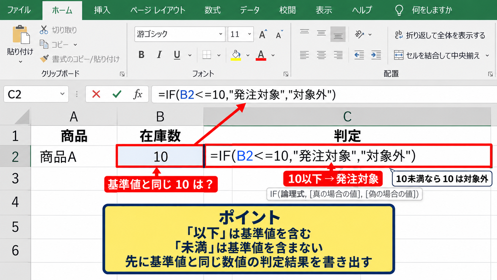
Task: Click the borders grid icon
Action: click(x=207, y=55)
